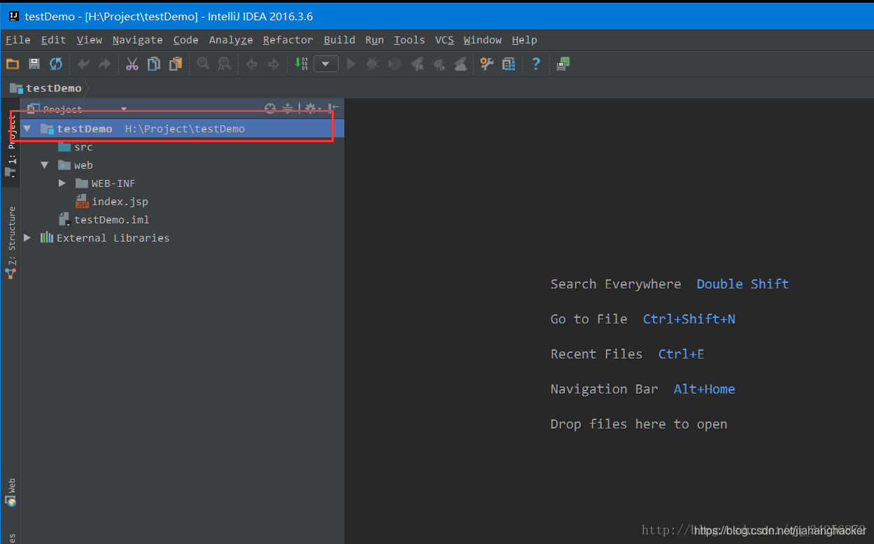
Task: Open the Build menu
Action: [x=339, y=40]
